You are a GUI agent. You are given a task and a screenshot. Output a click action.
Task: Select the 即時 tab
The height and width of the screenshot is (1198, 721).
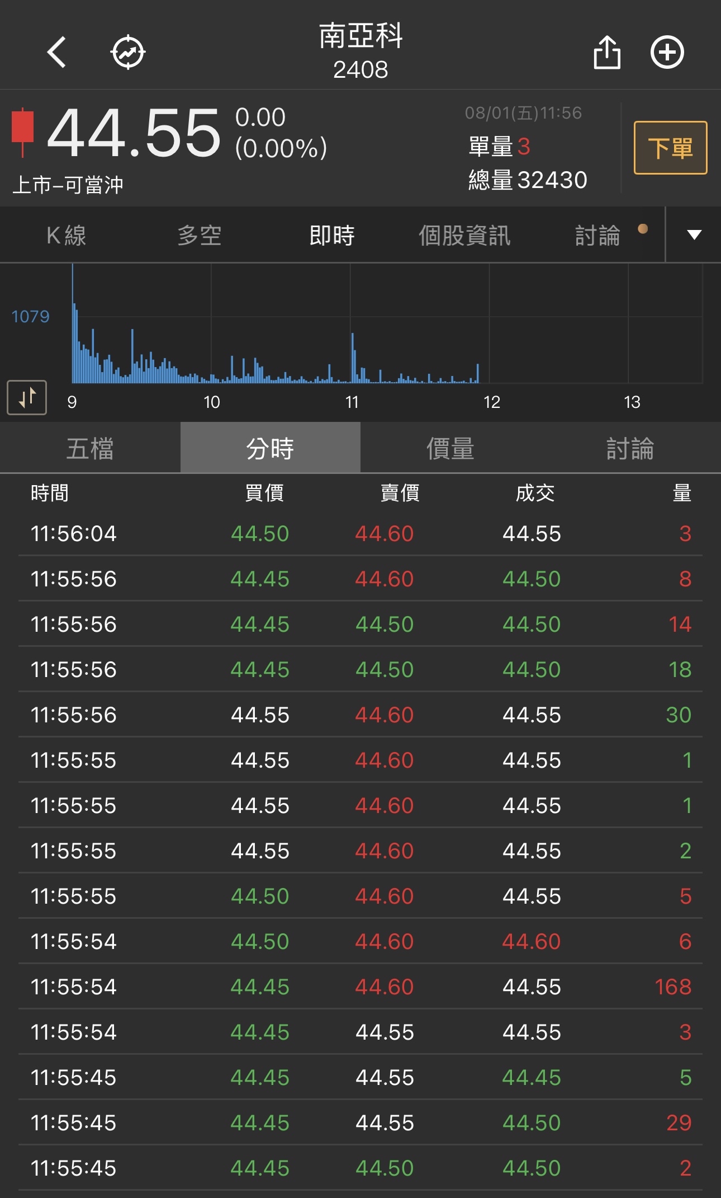coord(332,235)
